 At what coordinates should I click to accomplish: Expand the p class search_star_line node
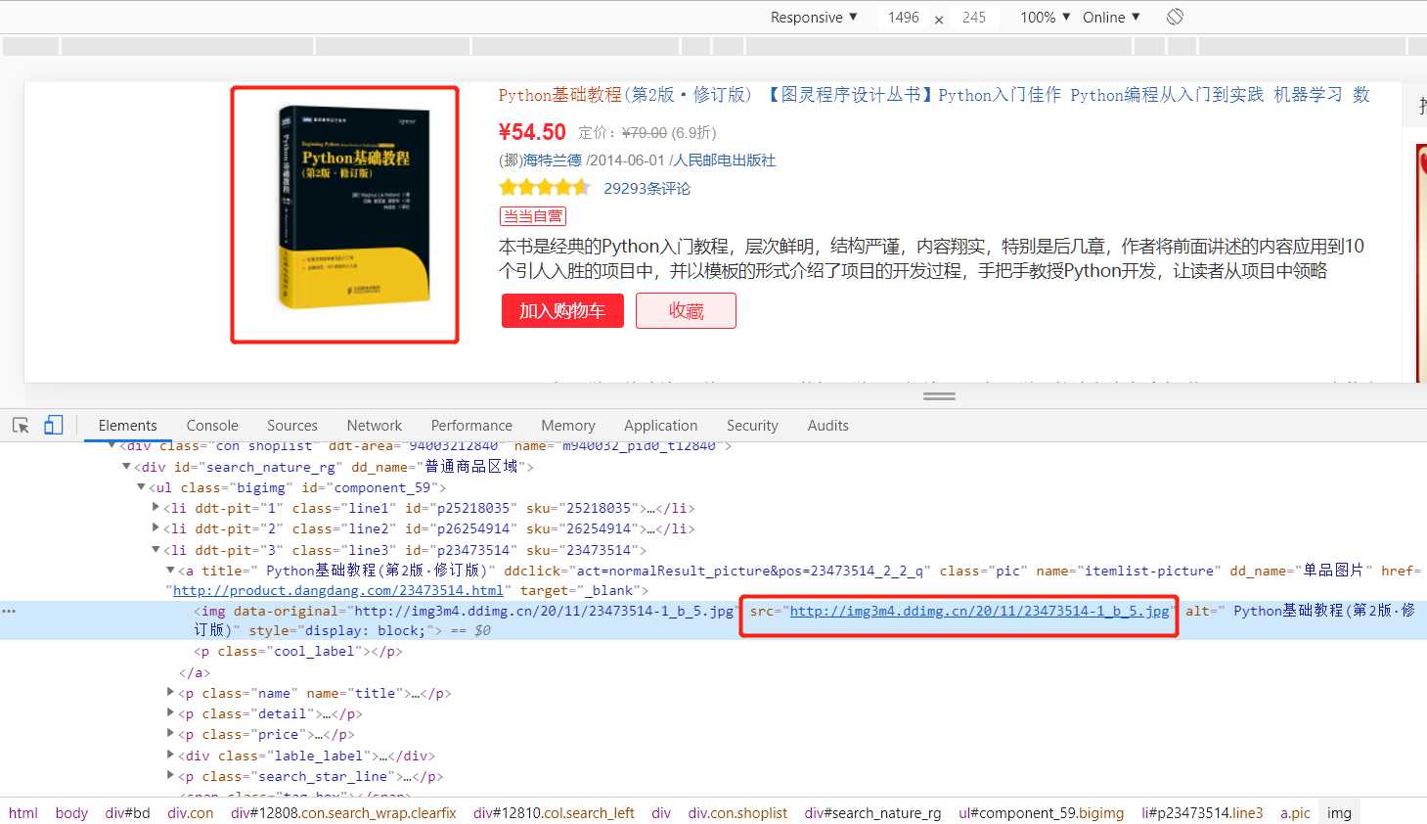coord(171,775)
